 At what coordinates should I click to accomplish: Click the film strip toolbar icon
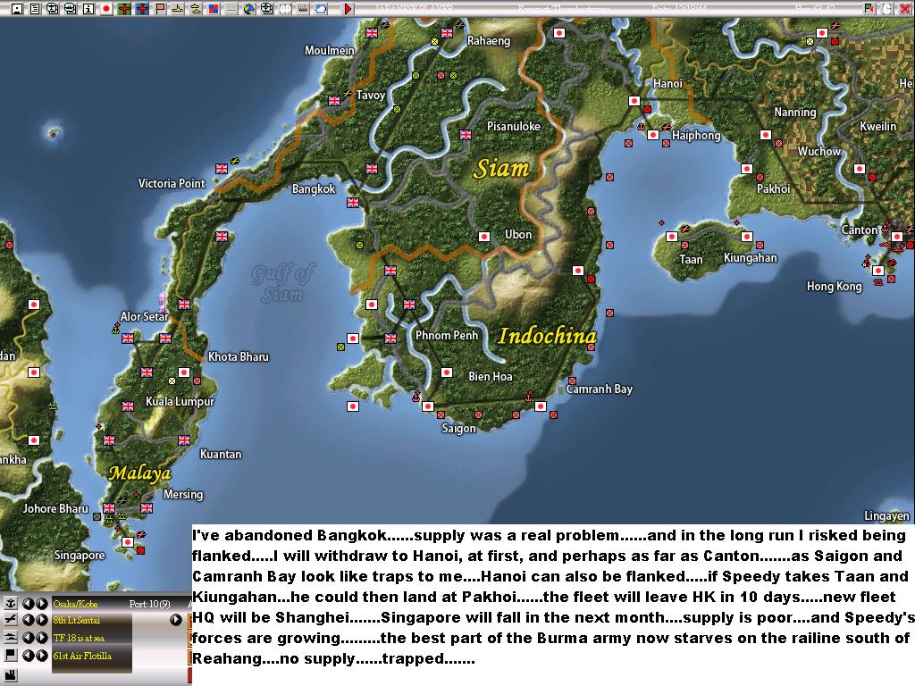tap(303, 9)
